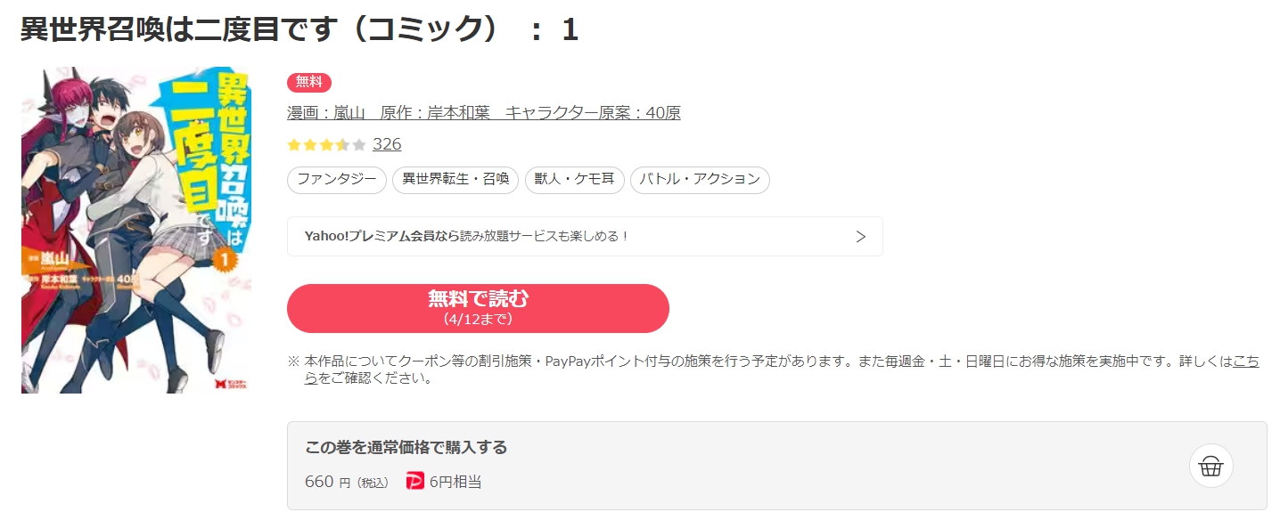
Task: Open the 326 reviews link
Action: 387,144
